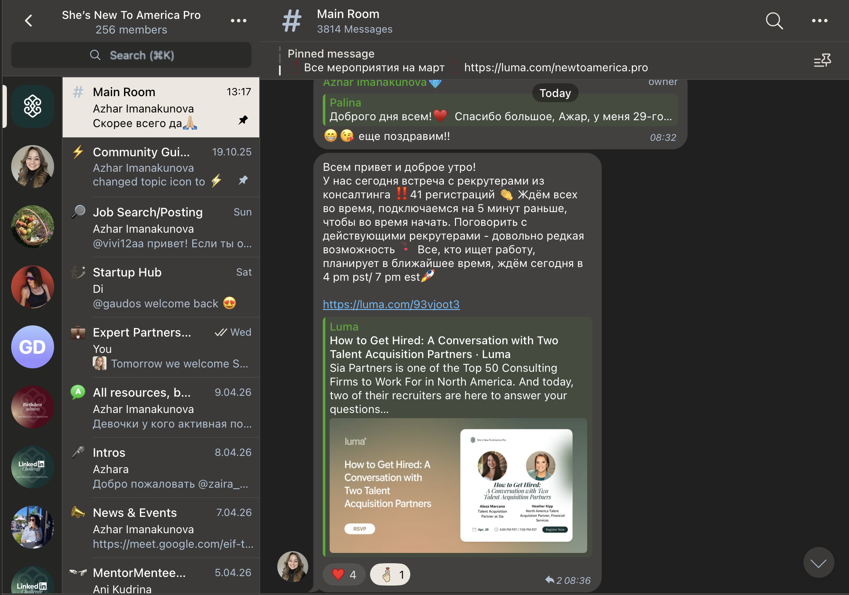Image resolution: width=849 pixels, height=595 pixels.
Task: Click the megaphone icon of News & Events
Action: (x=78, y=512)
